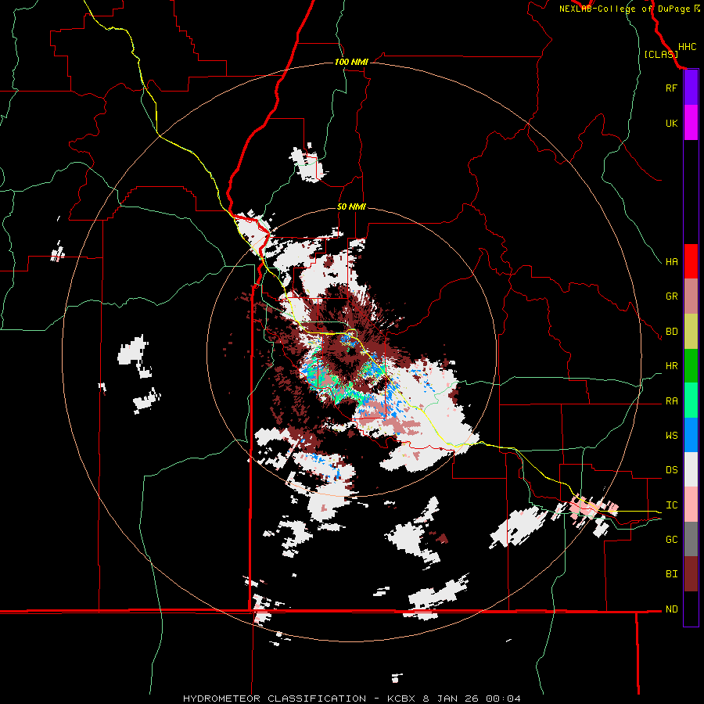Click the white DS legend color block

[691, 469]
